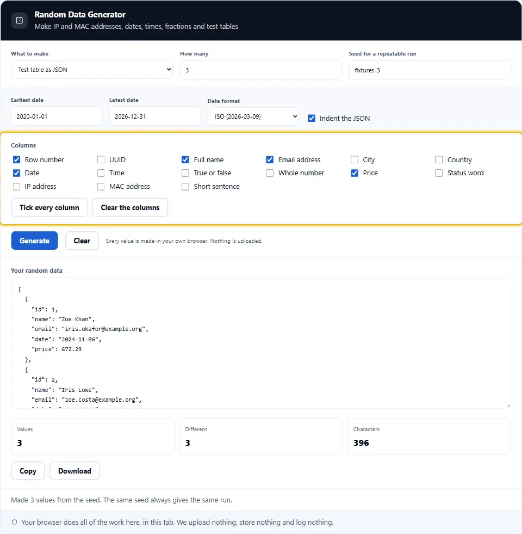The image size is (522, 534).
Task: Untick the Email address column
Action: [270, 159]
